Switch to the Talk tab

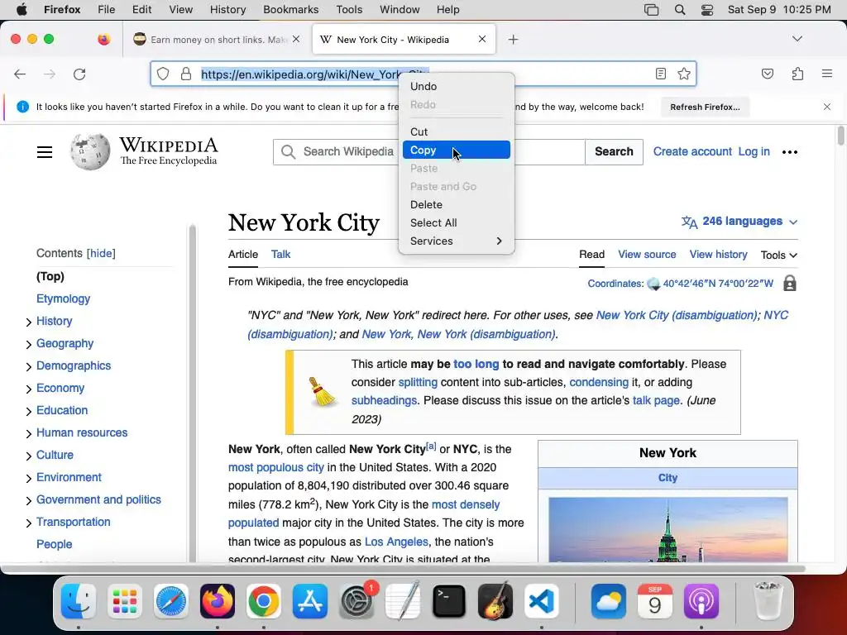(x=281, y=255)
